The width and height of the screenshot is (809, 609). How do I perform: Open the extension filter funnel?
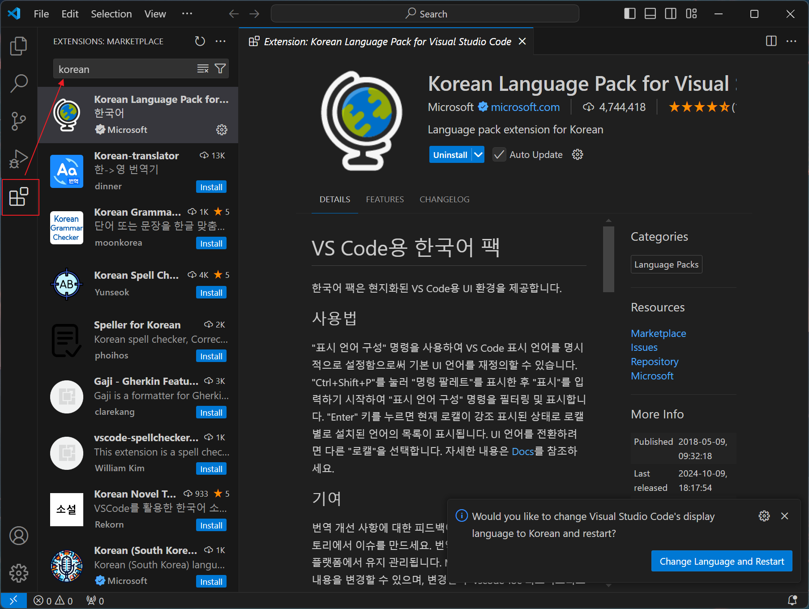click(x=220, y=69)
